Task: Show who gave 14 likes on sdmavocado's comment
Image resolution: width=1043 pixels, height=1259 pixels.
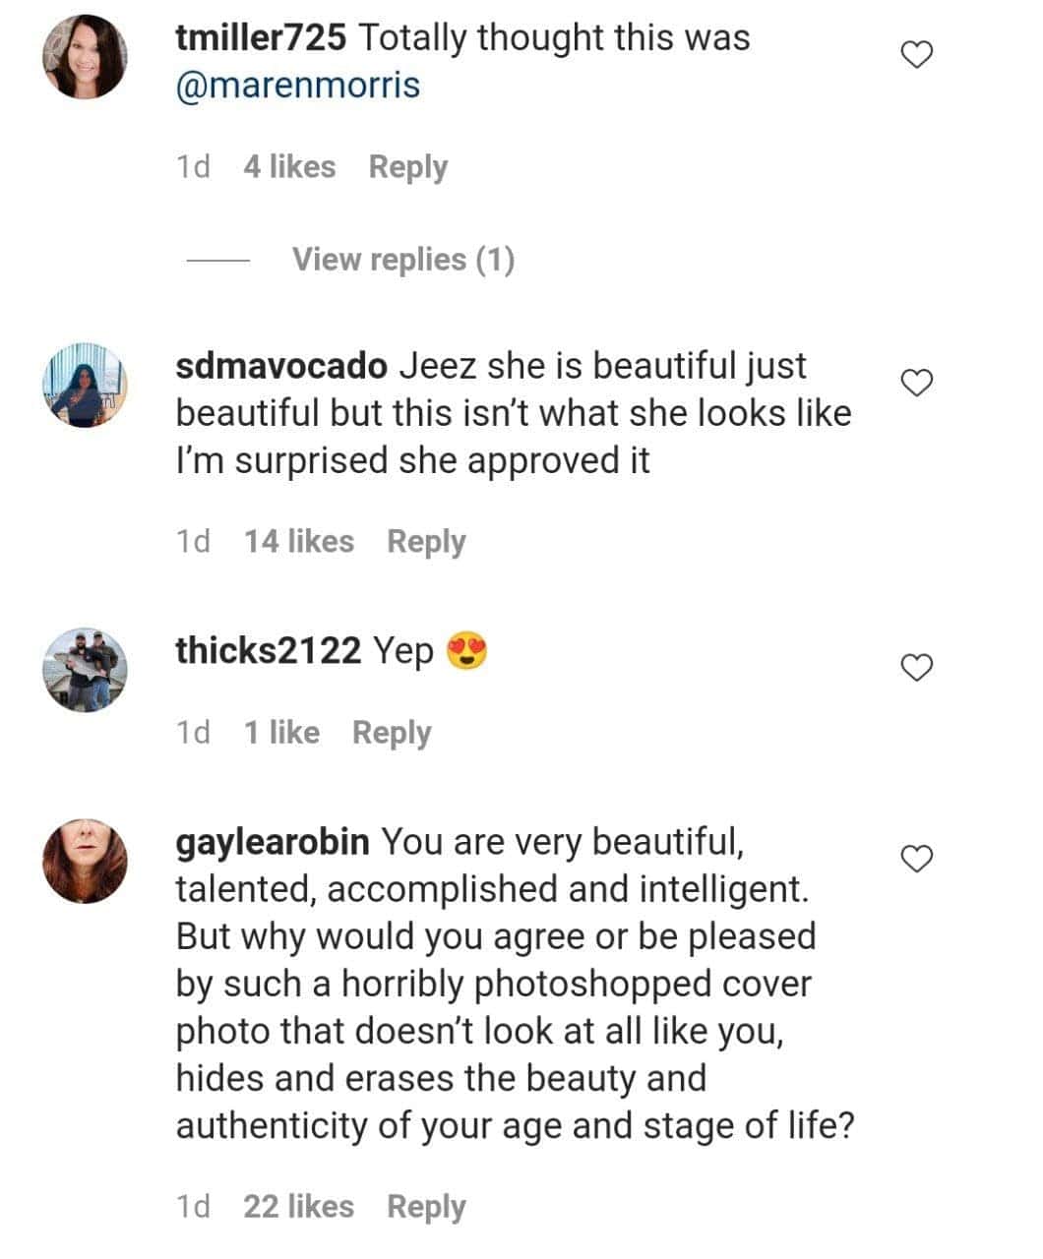Action: tap(298, 542)
